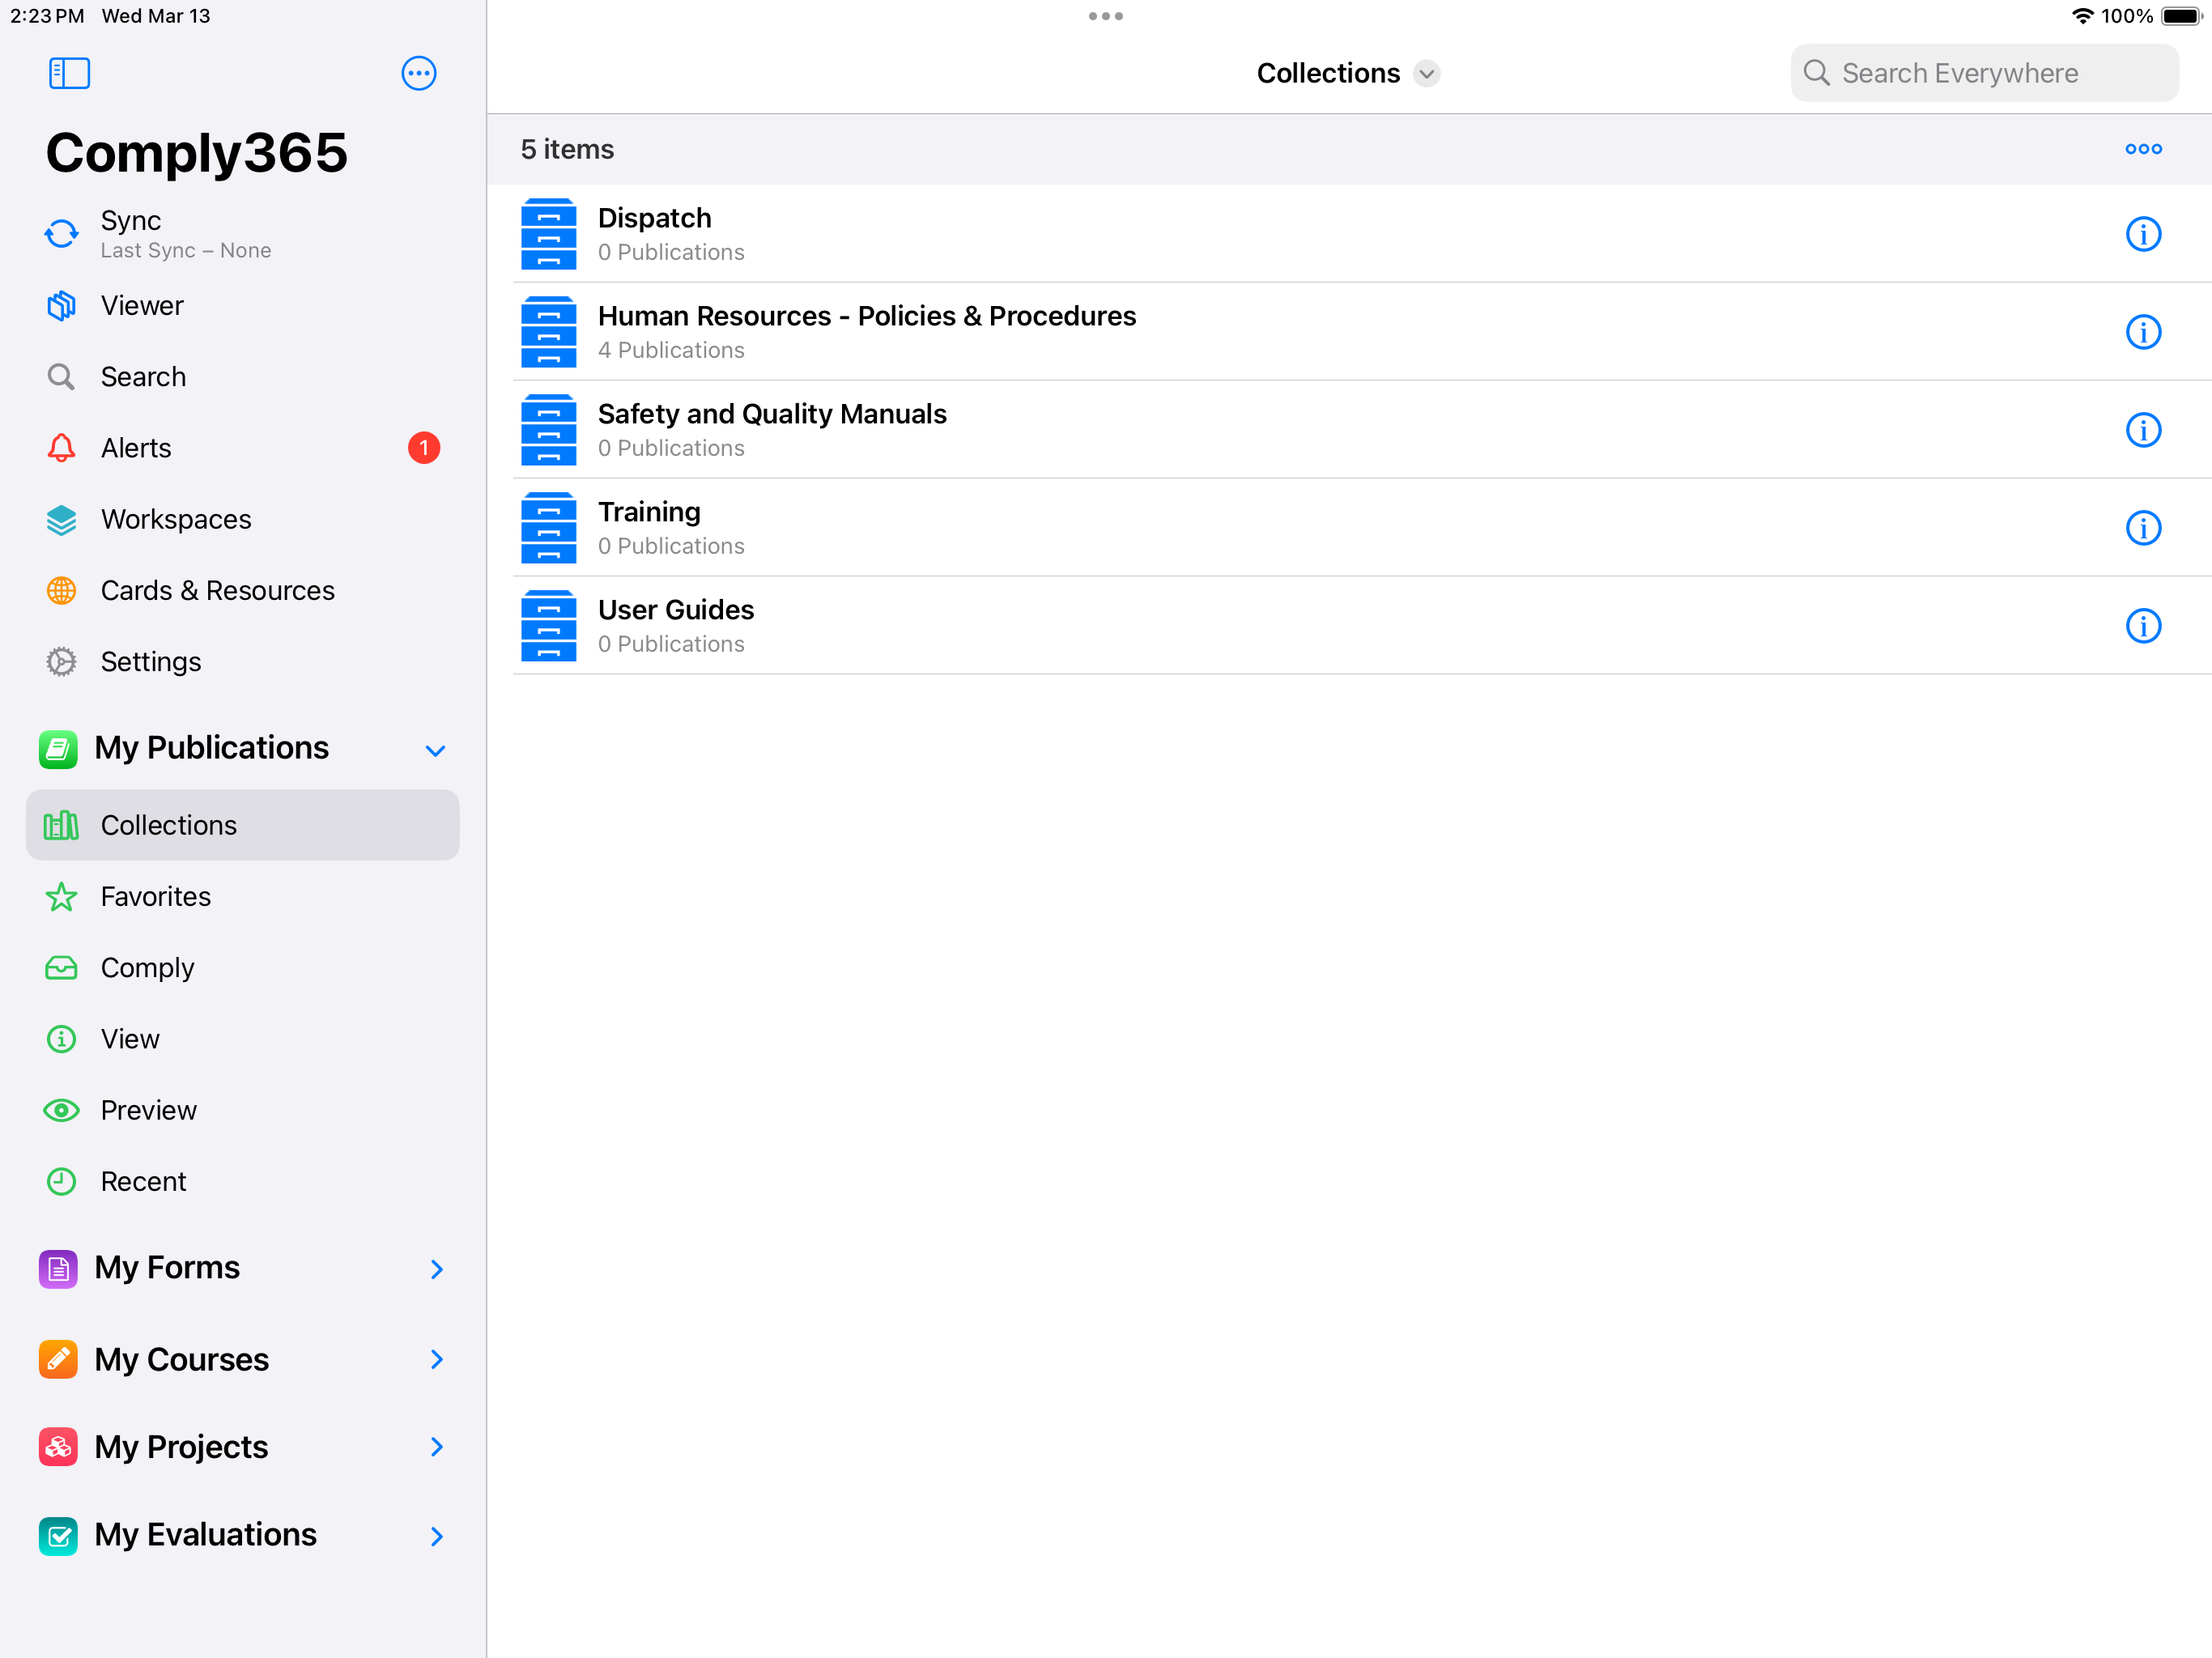Open Human Resources Policies & Procedures collection
The height and width of the screenshot is (1658, 2212).
(866, 331)
